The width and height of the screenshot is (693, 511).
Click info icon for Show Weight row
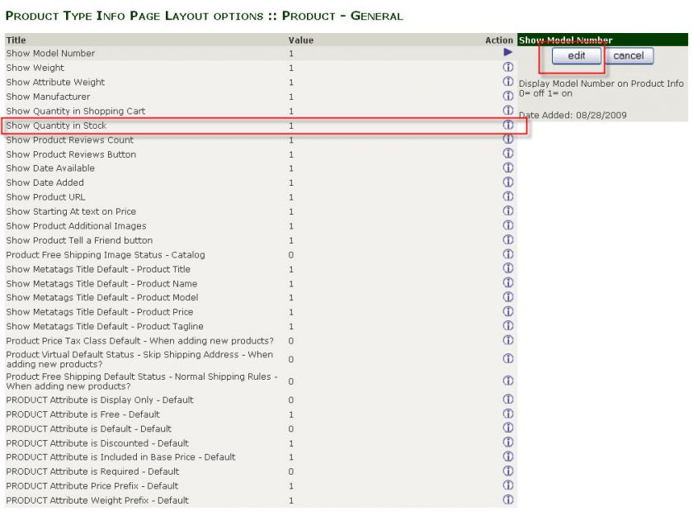[x=508, y=68]
